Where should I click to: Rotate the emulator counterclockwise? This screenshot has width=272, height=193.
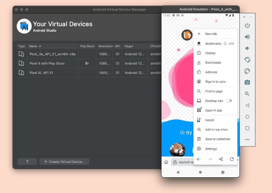247,59
